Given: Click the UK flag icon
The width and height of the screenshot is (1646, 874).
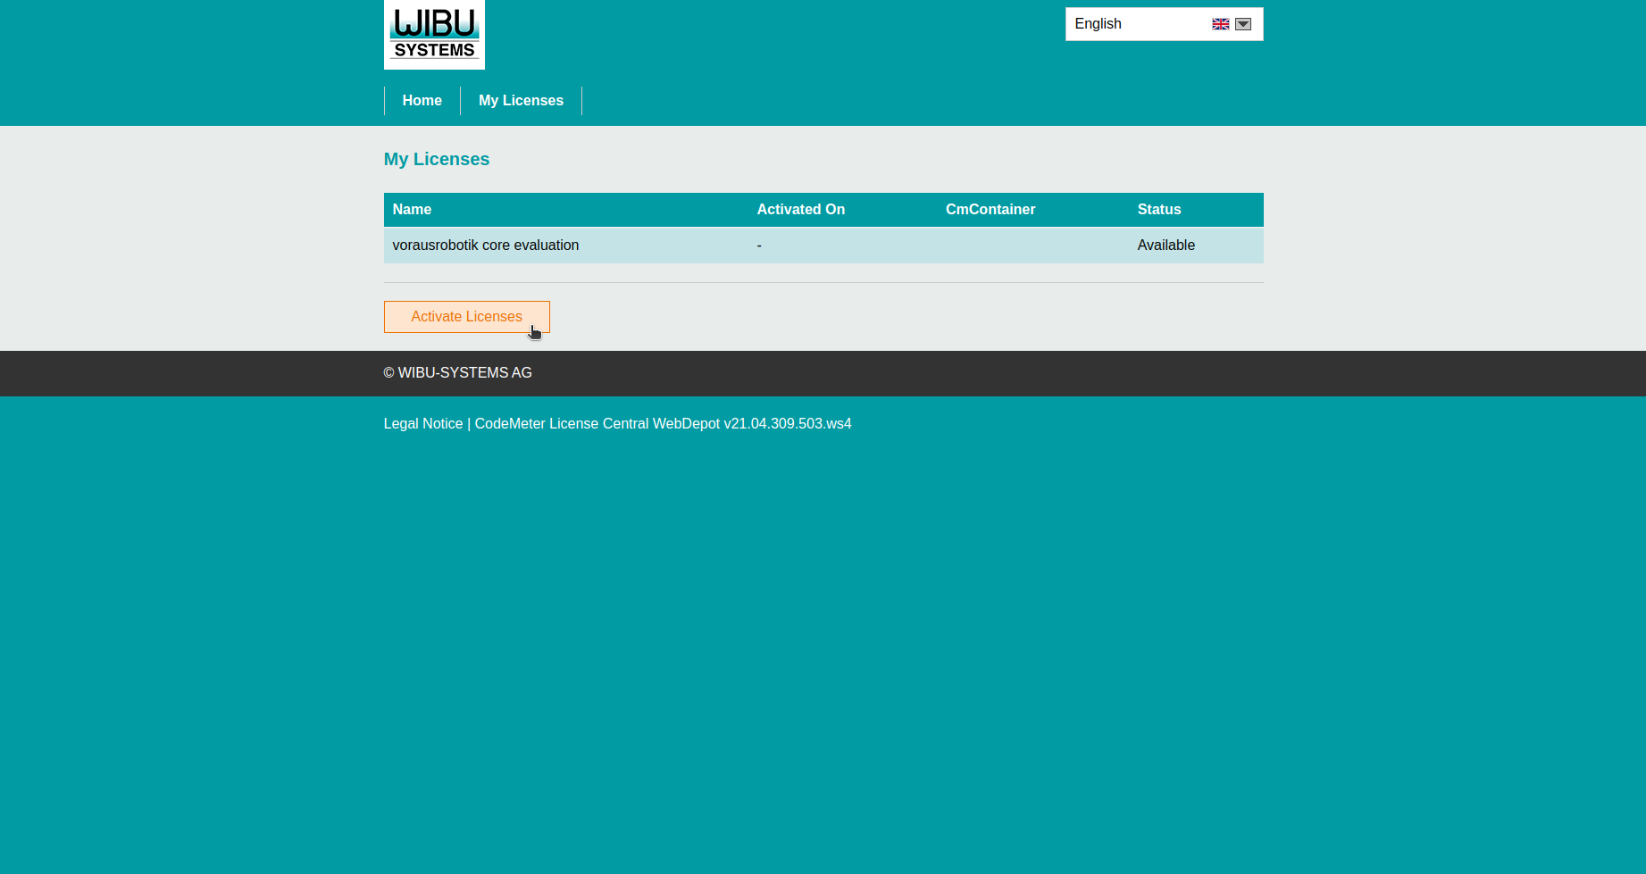Looking at the screenshot, I should coord(1220,24).
